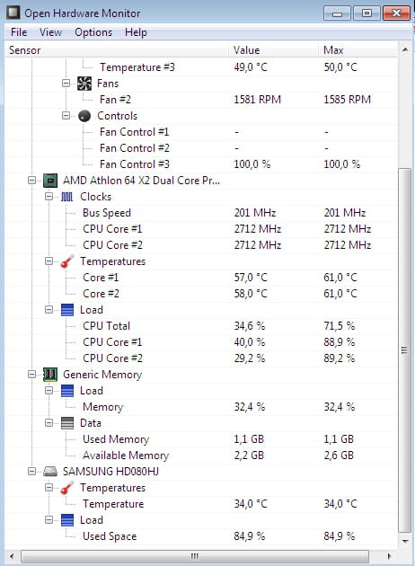Viewport: 415px width, 566px height.
Task: Collapse the Fans tree node
Action: (66, 83)
